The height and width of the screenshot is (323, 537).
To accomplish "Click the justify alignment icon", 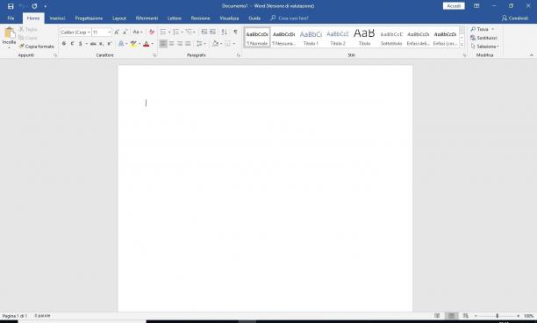I will pyautogui.click(x=188, y=44).
